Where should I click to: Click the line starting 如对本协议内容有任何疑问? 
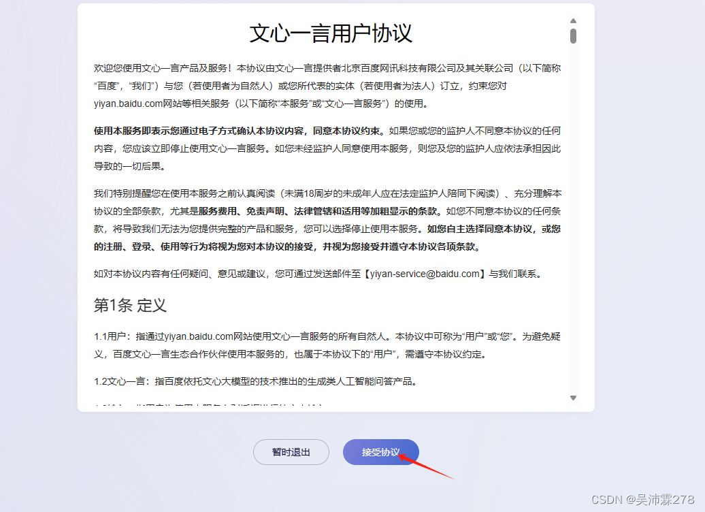pyautogui.click(x=318, y=274)
